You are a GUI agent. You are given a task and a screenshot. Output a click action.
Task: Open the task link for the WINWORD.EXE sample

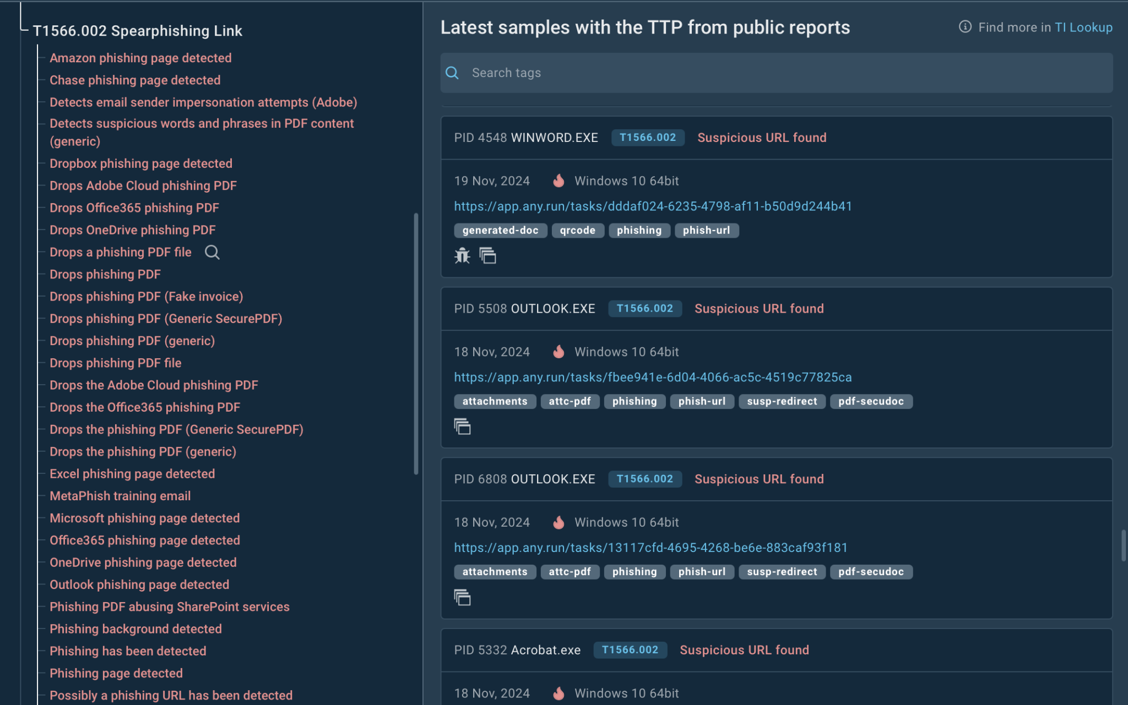pos(653,206)
